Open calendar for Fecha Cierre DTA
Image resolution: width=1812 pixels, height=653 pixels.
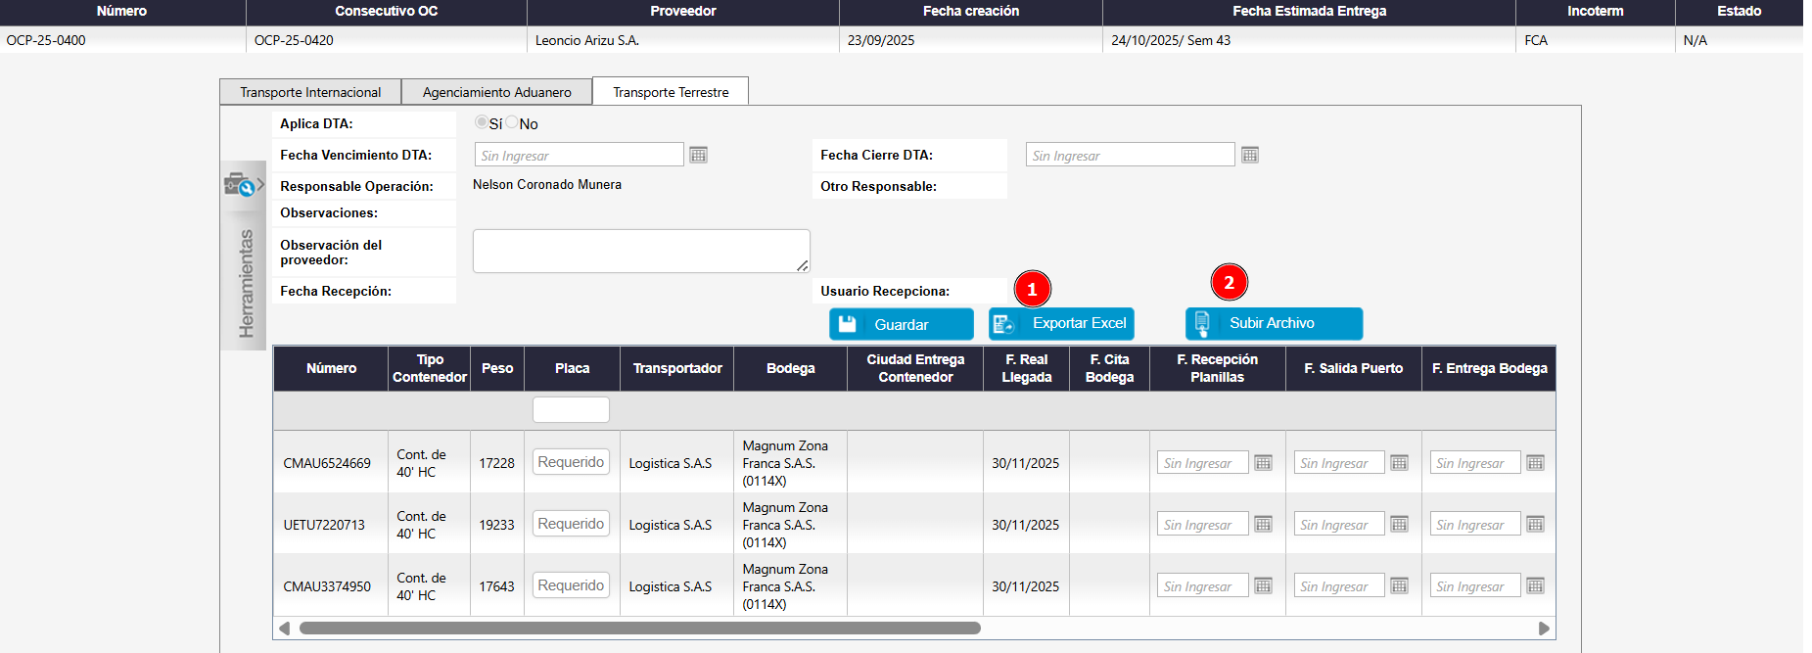tap(1250, 155)
